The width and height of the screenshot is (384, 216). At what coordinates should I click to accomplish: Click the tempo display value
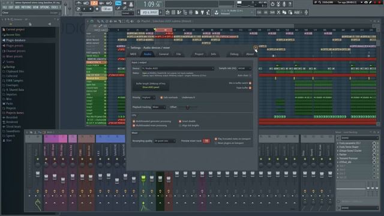pyautogui.click(x=107, y=9)
